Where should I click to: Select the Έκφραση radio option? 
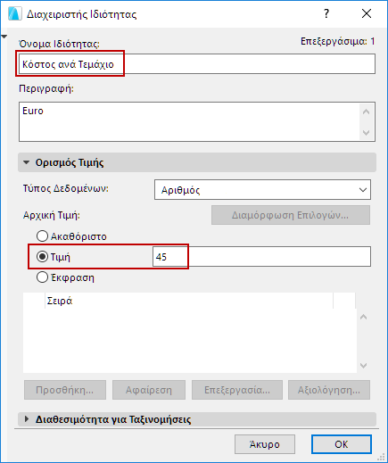pyautogui.click(x=42, y=277)
